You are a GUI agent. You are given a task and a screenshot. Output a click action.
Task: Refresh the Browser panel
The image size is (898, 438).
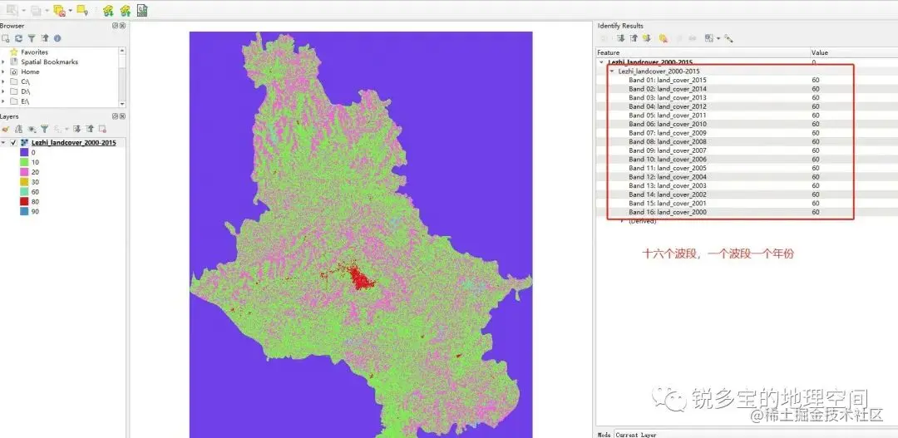coord(19,38)
